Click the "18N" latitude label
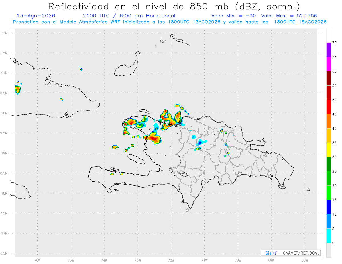Viewport: 342px width, 264px height. pyautogui.click(x=5, y=193)
